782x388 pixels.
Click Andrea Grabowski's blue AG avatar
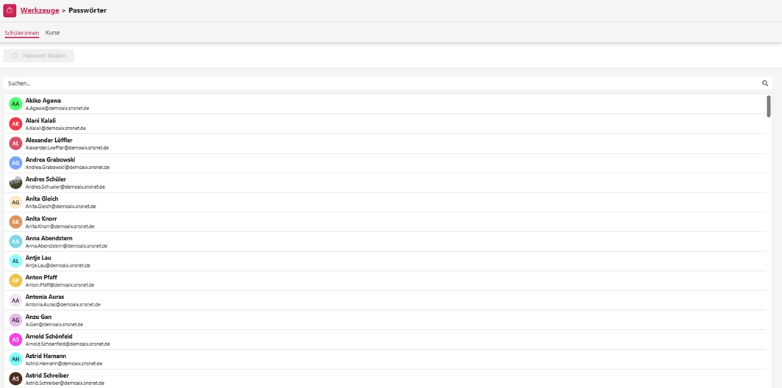tap(15, 163)
